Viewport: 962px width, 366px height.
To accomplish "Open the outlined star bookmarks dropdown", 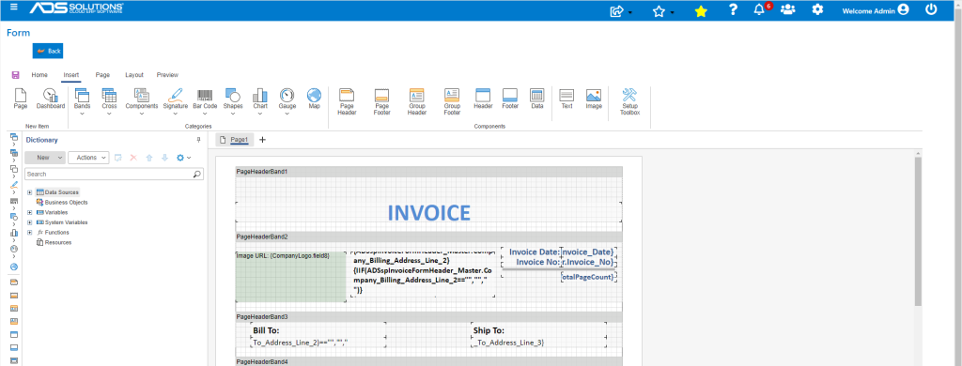I will point(662,10).
